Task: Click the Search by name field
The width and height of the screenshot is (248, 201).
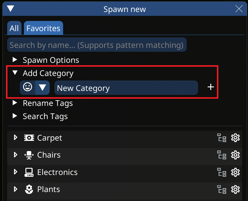Action: tap(97, 45)
